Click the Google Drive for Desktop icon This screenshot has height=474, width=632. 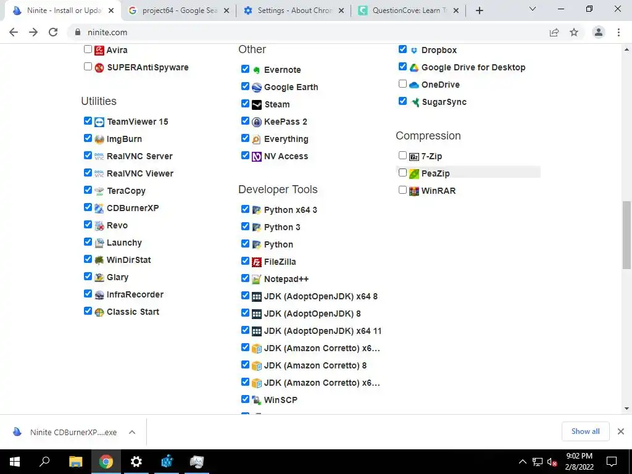coord(414,68)
